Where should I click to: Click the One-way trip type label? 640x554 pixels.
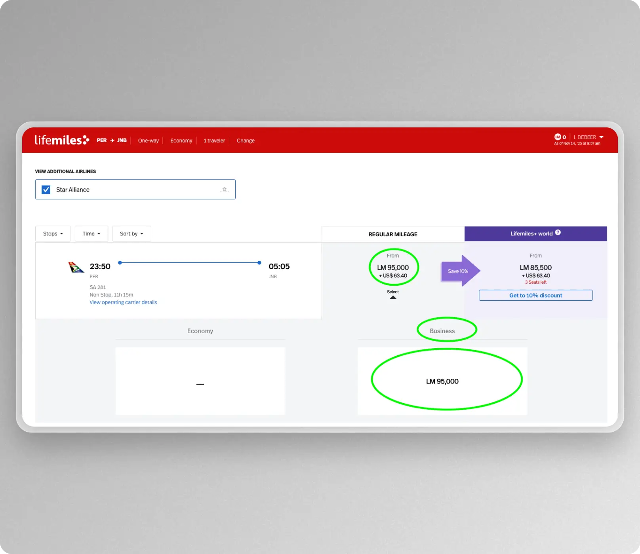click(x=149, y=140)
